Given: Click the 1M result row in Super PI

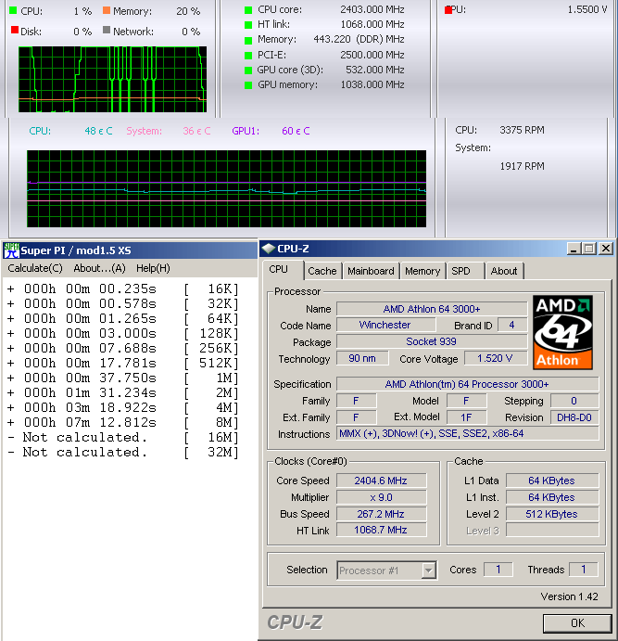Looking at the screenshot, I should (x=123, y=378).
